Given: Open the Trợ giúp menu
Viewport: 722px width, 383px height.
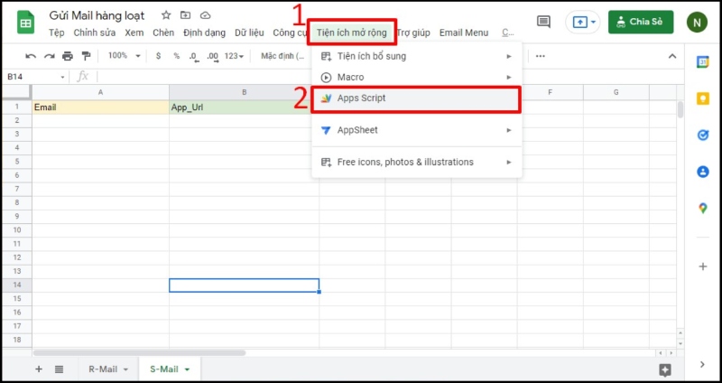Looking at the screenshot, I should point(413,33).
